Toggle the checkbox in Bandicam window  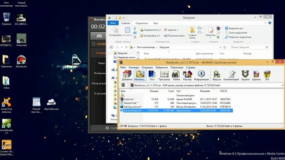(94, 44)
